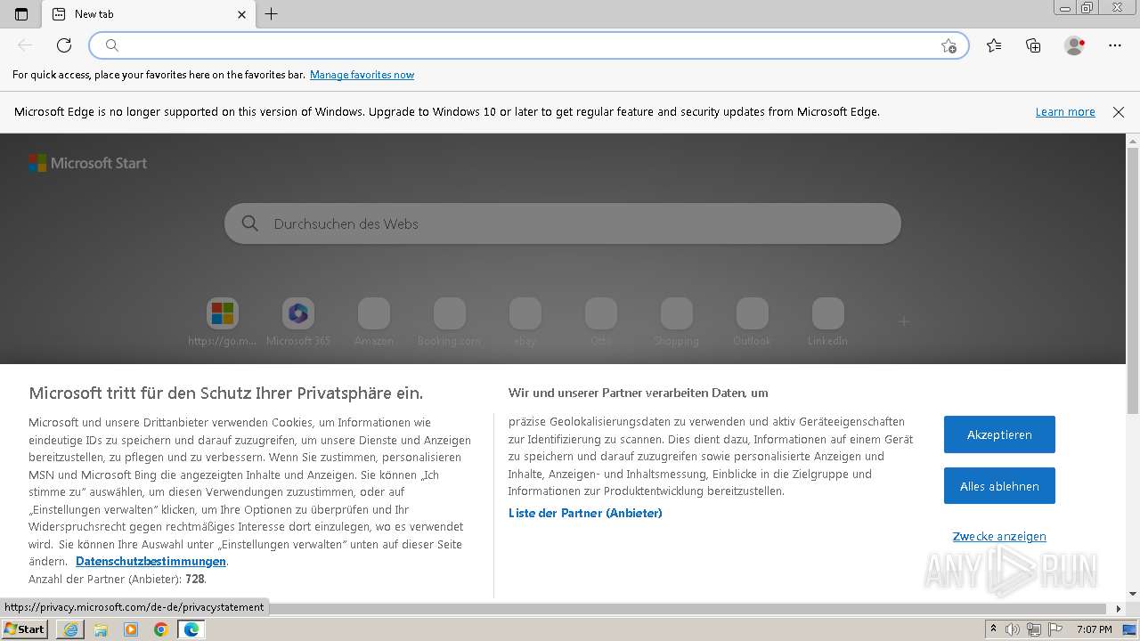Image resolution: width=1140 pixels, height=641 pixels.
Task: Click the Microsoft Start logo
Action: tap(87, 163)
